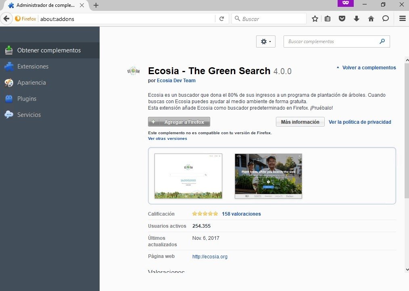Image resolution: width=409 pixels, height=291 pixels.
Task: Open a new tab with plus button
Action: pyautogui.click(x=96, y=5)
